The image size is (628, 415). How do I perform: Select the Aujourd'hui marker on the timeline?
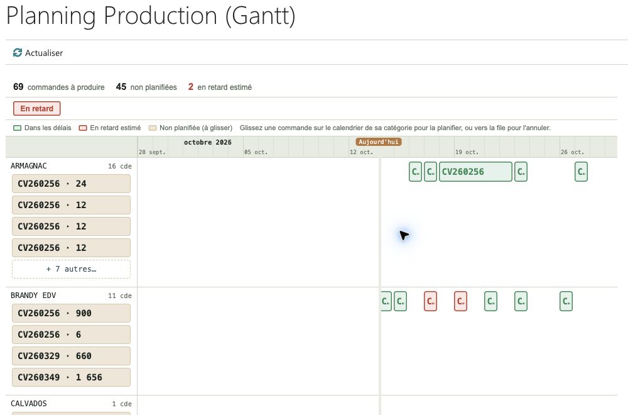coord(379,142)
